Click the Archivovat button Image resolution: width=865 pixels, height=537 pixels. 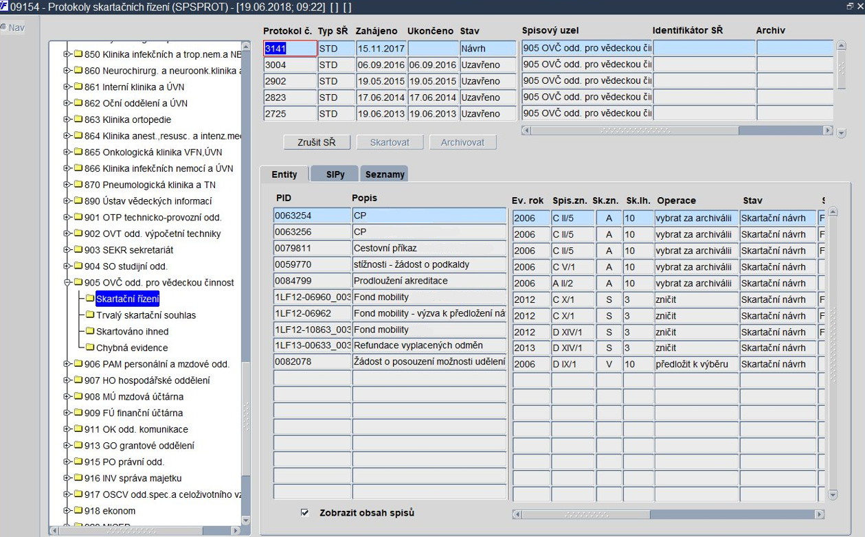pos(462,142)
